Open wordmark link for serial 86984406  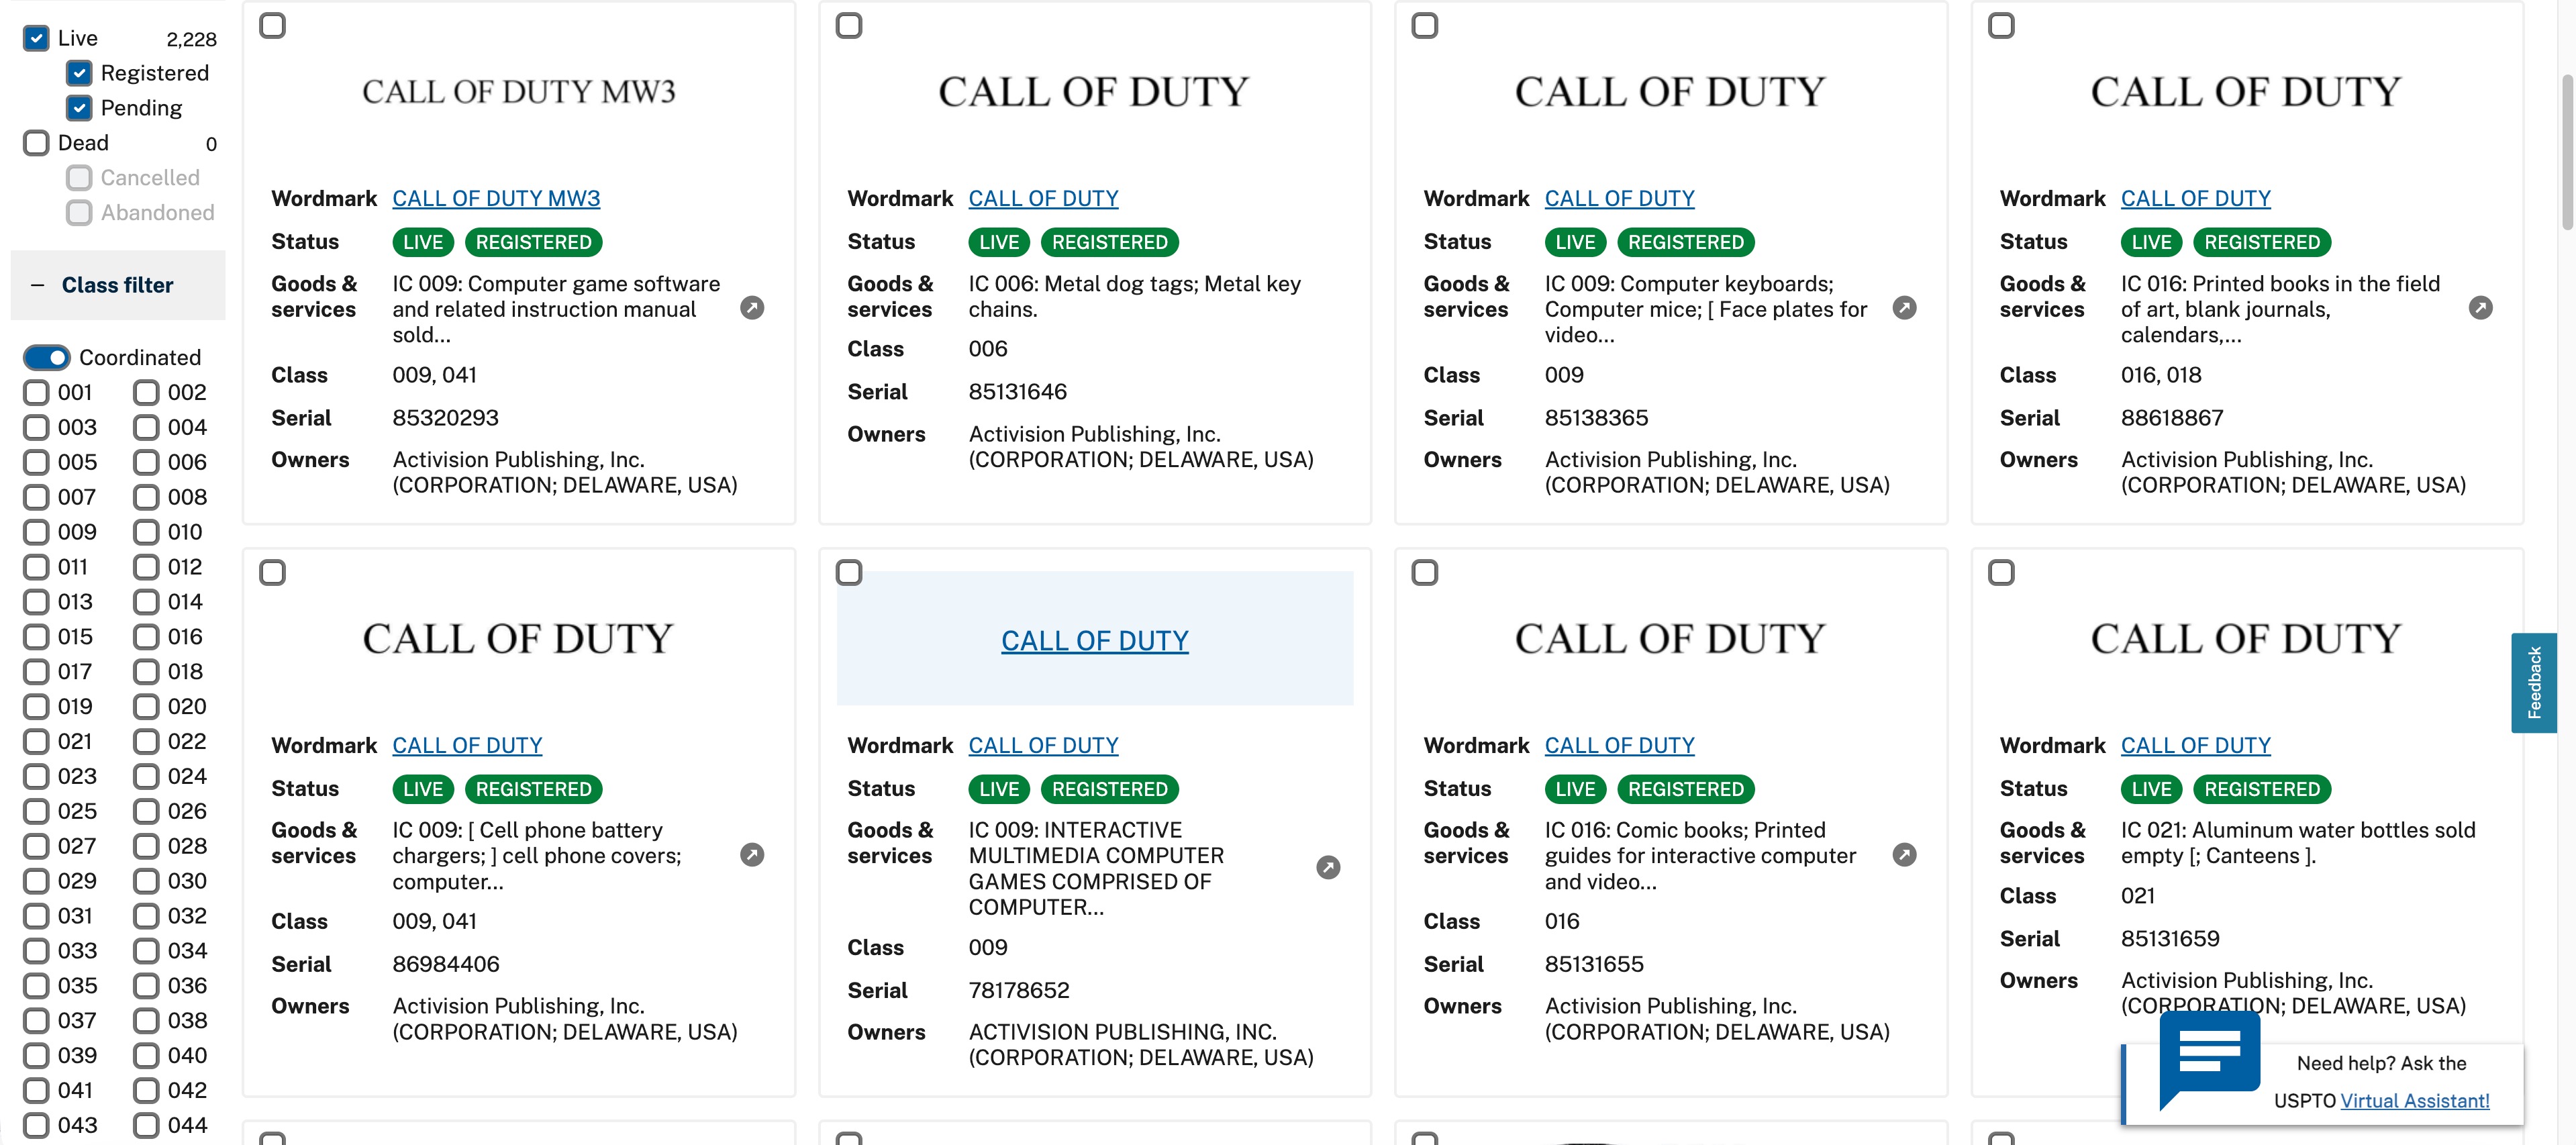pyautogui.click(x=467, y=745)
